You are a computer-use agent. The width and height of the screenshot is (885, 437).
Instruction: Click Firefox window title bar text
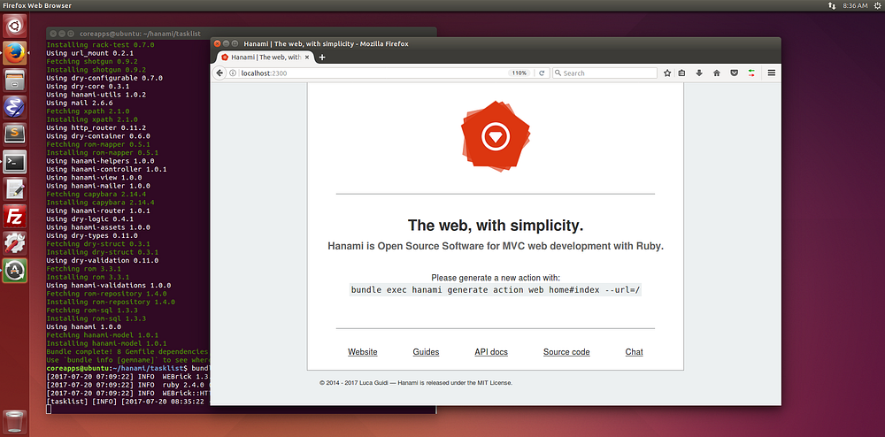click(326, 43)
